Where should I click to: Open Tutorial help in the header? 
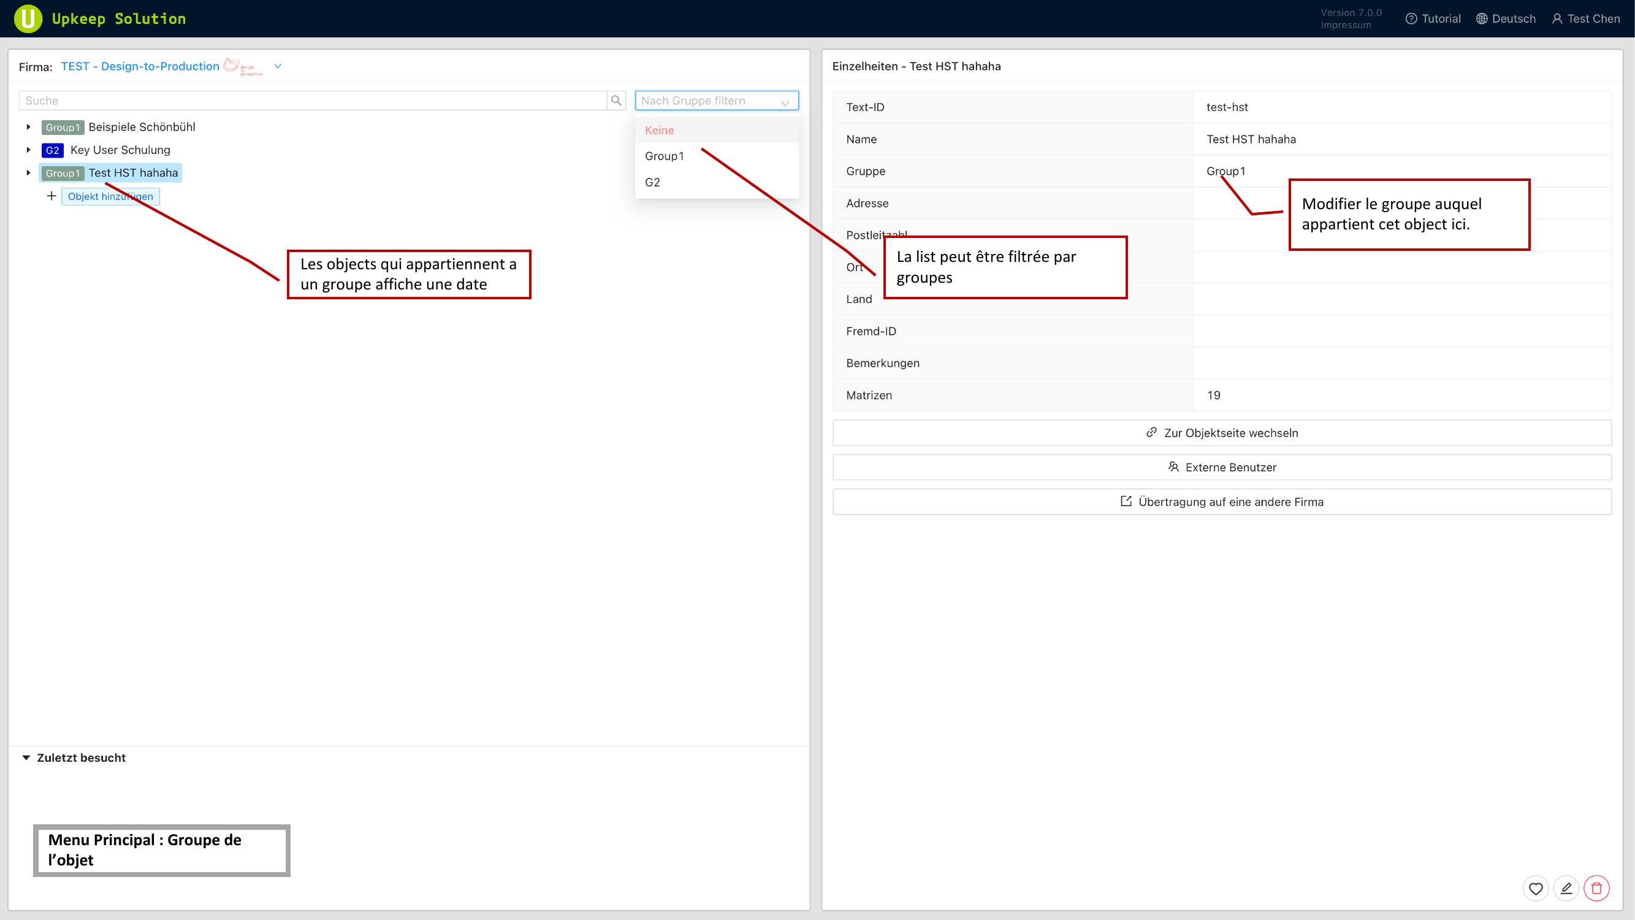pos(1433,18)
